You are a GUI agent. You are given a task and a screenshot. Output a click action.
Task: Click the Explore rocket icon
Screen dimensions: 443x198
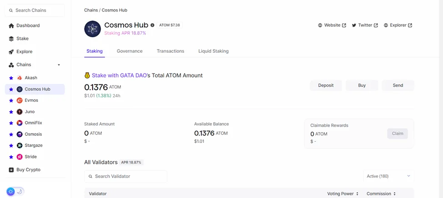[x=11, y=52]
